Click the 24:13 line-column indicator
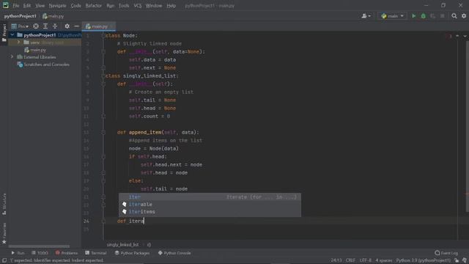 [x=336, y=260]
